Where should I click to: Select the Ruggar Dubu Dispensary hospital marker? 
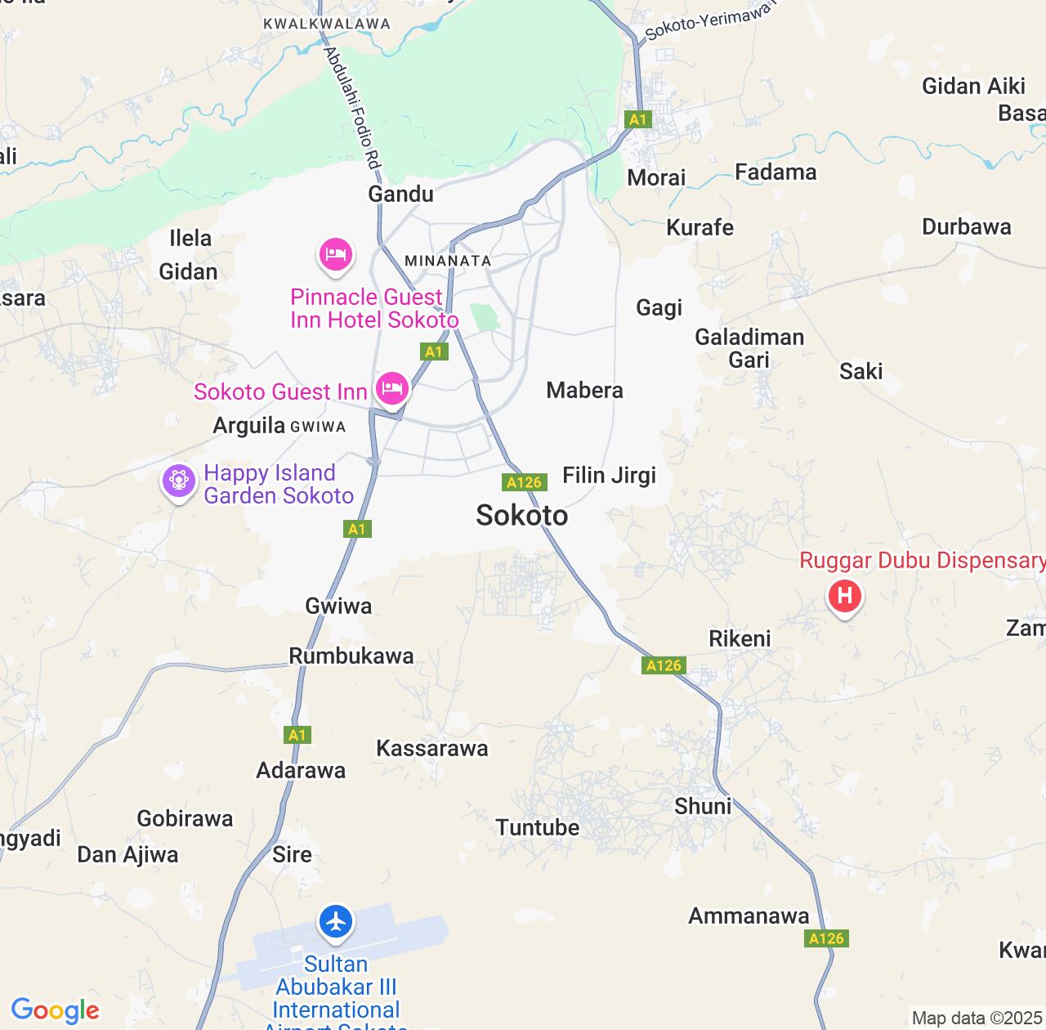tap(844, 597)
